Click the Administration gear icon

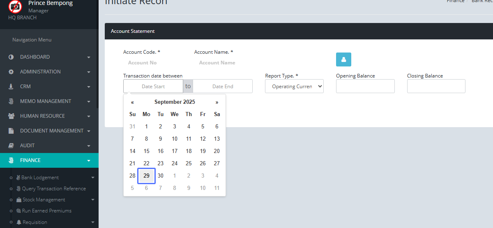11,72
